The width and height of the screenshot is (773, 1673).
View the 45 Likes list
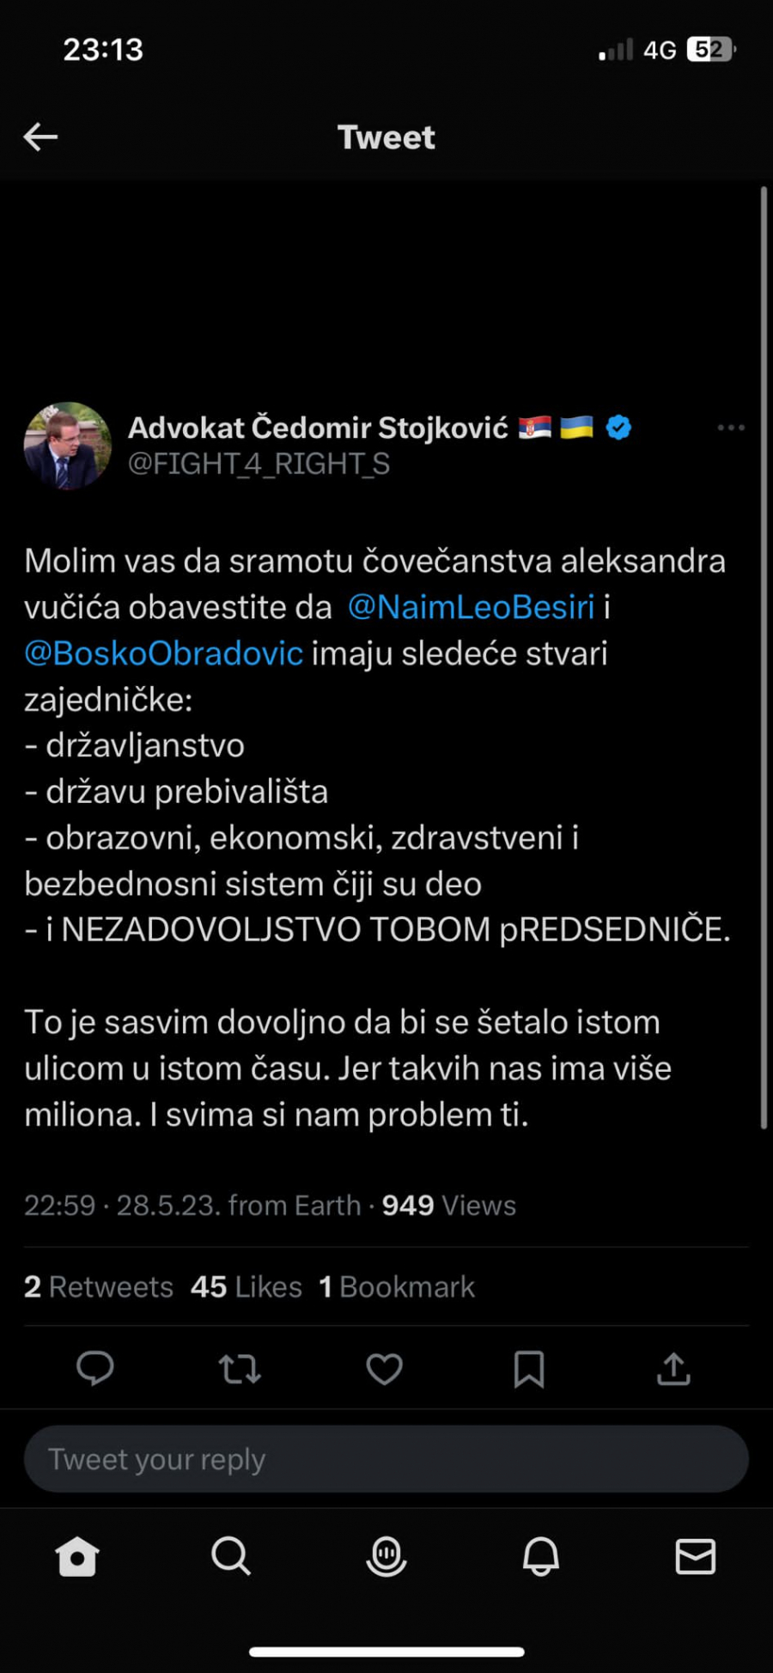click(247, 1287)
